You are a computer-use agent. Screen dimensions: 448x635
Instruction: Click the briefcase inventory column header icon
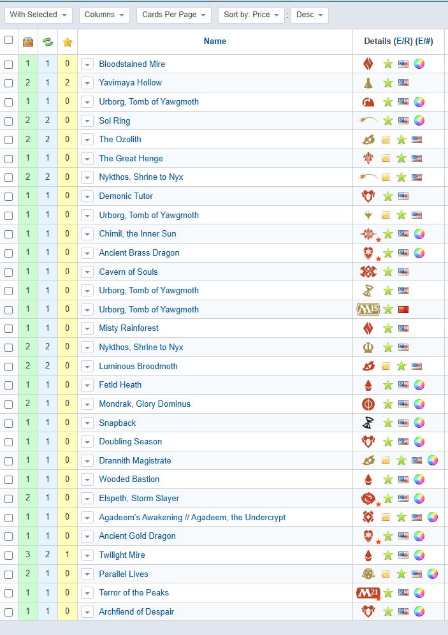coord(28,41)
